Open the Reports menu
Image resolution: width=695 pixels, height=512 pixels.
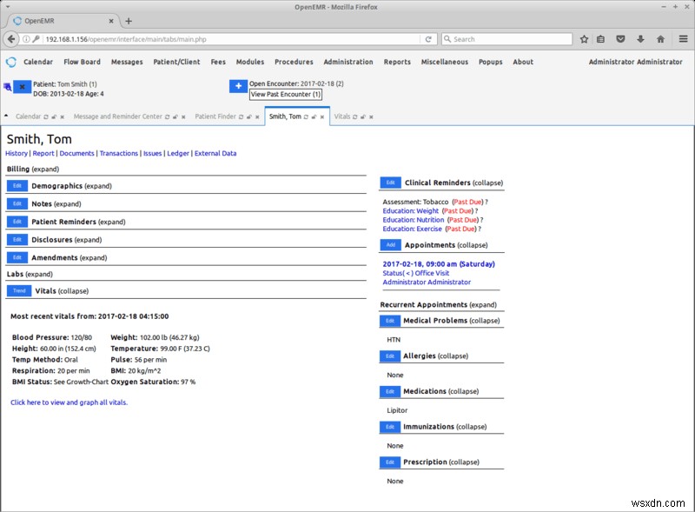(397, 62)
